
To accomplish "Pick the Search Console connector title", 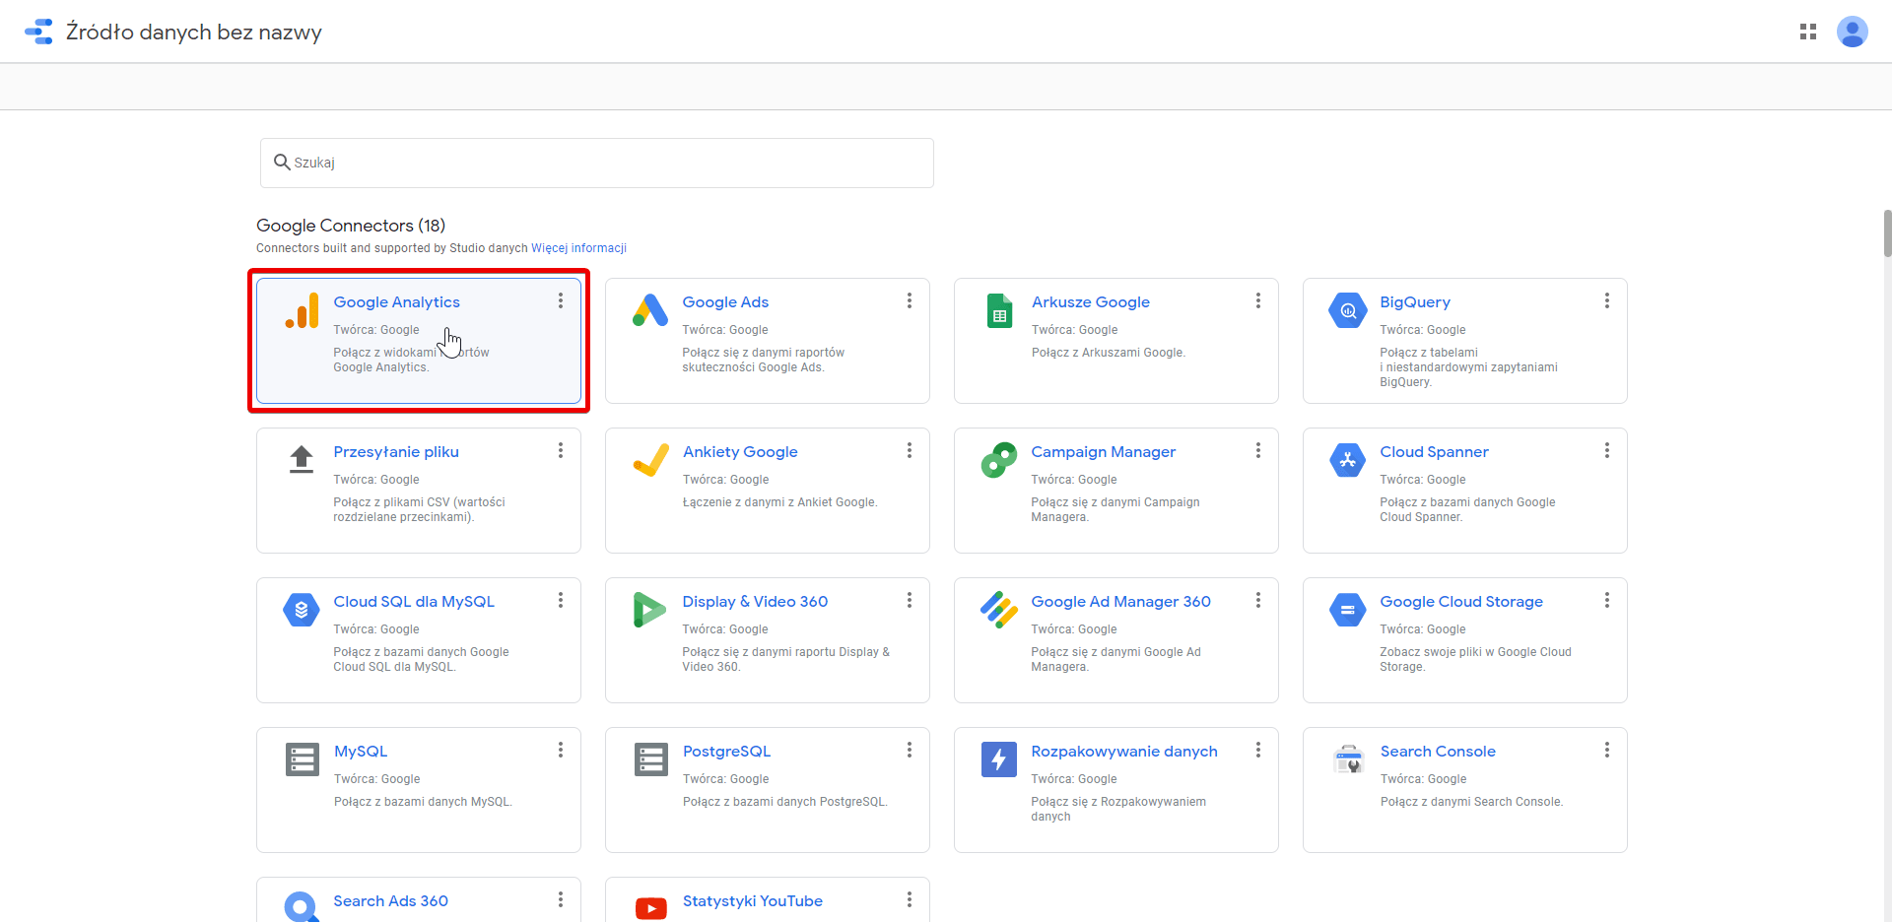I will point(1438,752).
